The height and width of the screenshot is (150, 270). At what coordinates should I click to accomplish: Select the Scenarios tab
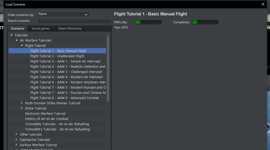click(17, 28)
